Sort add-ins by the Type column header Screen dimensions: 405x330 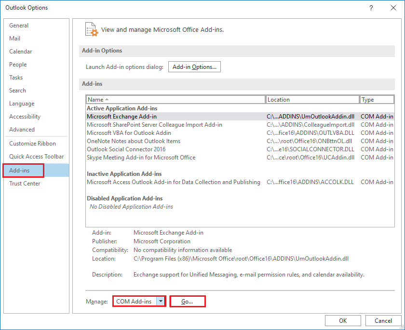377,100
